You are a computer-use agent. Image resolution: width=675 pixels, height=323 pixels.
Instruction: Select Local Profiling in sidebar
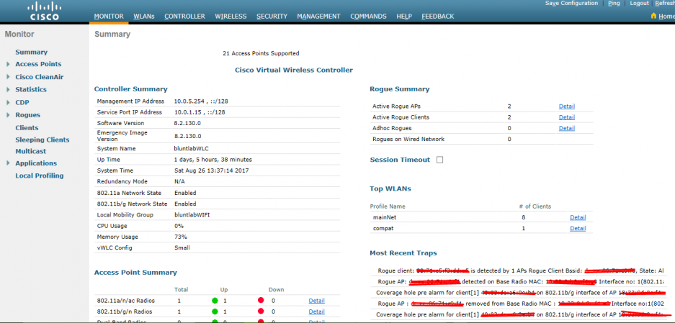coord(40,176)
